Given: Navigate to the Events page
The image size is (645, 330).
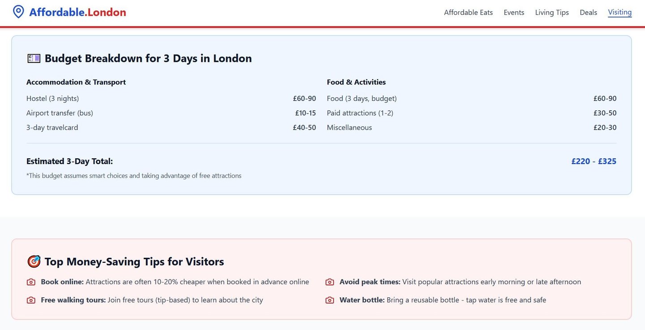Looking at the screenshot, I should (514, 13).
